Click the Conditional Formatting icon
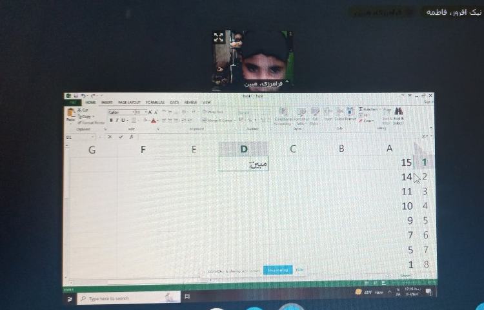The width and height of the screenshot is (484, 310). point(283,114)
